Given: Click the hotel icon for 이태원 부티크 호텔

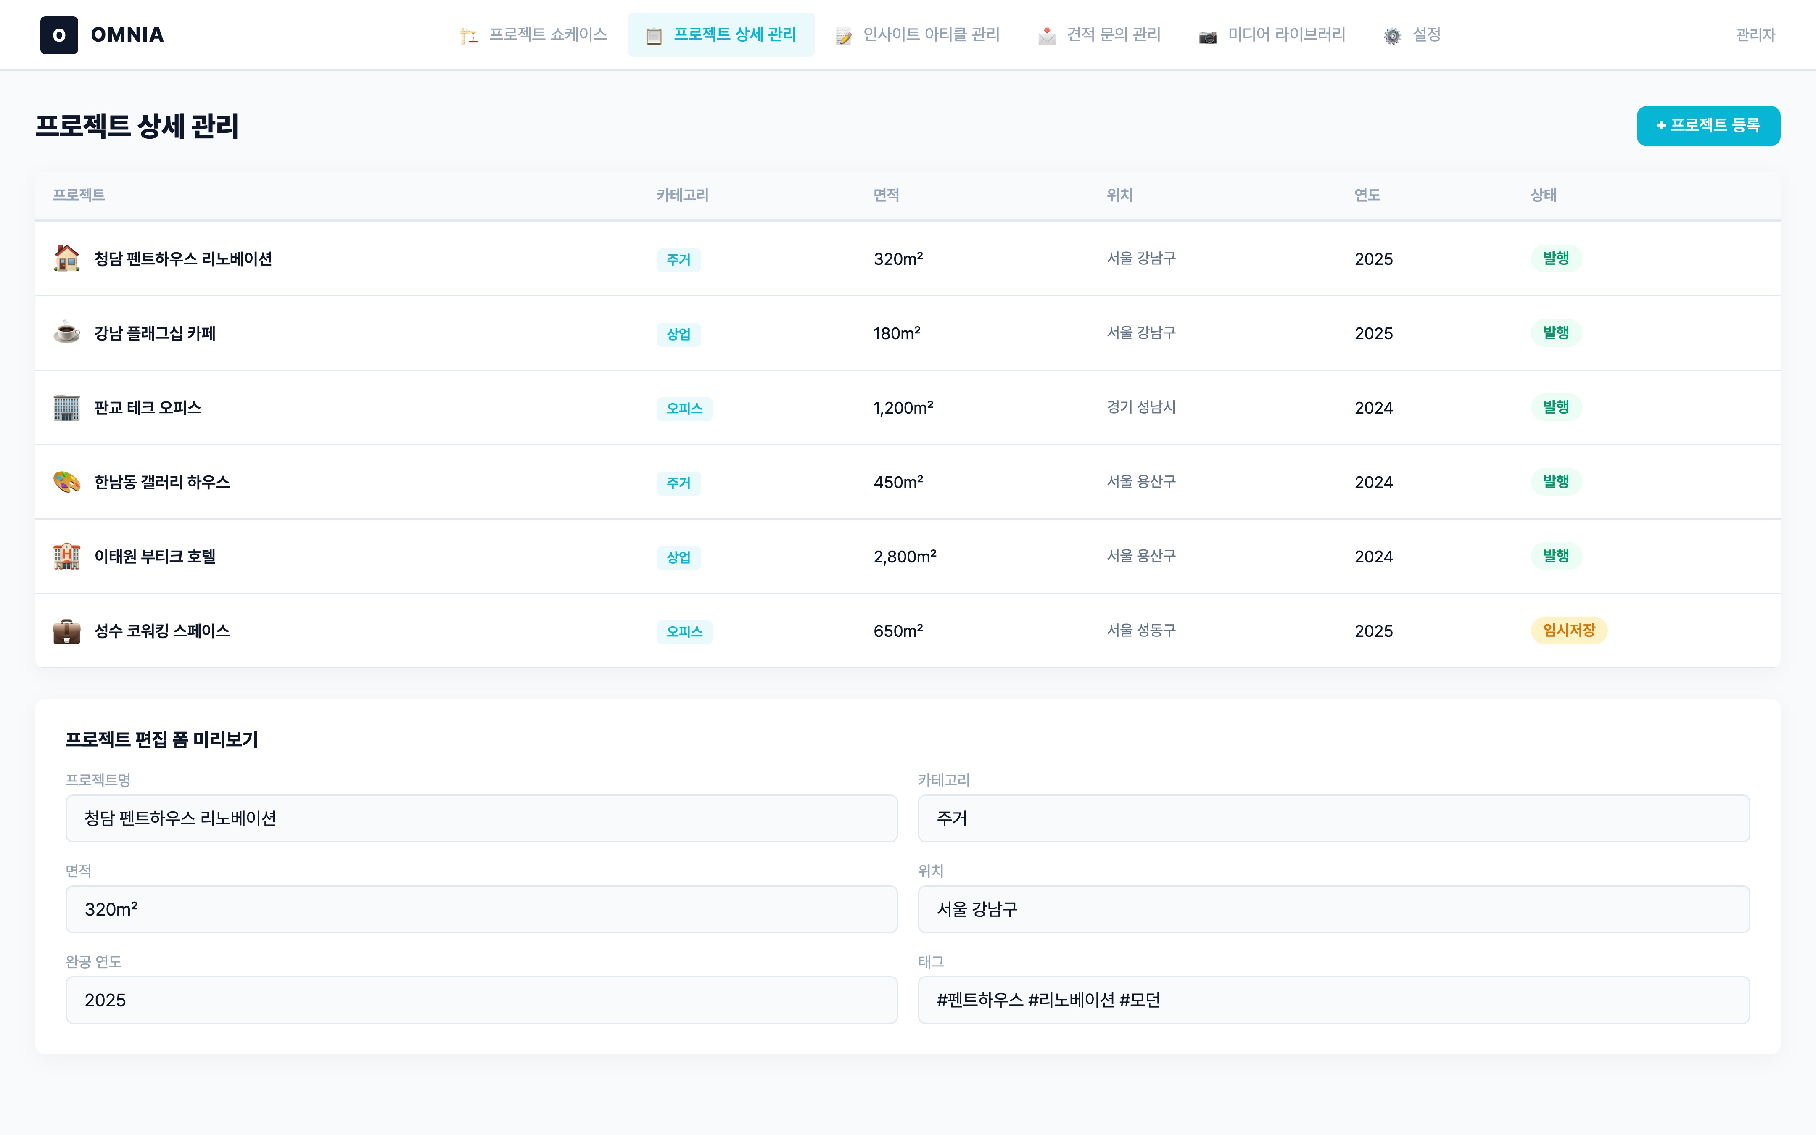Looking at the screenshot, I should tap(66, 556).
